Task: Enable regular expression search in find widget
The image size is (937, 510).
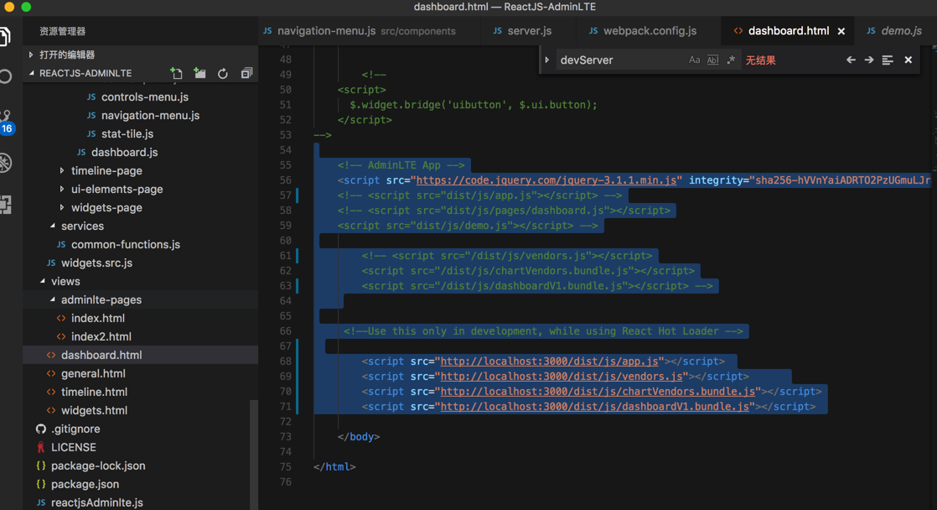Action: pyautogui.click(x=731, y=60)
